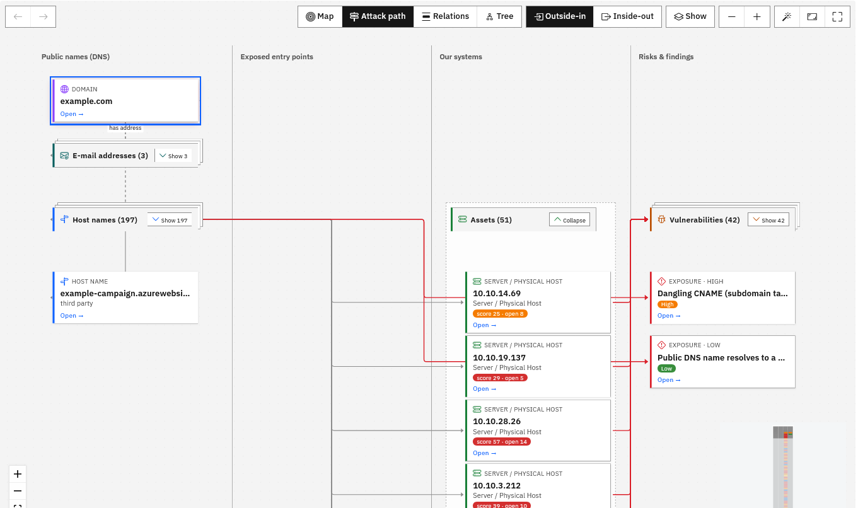The image size is (858, 508).
Task: Click warning icon on Exposure High card
Action: pyautogui.click(x=662, y=282)
